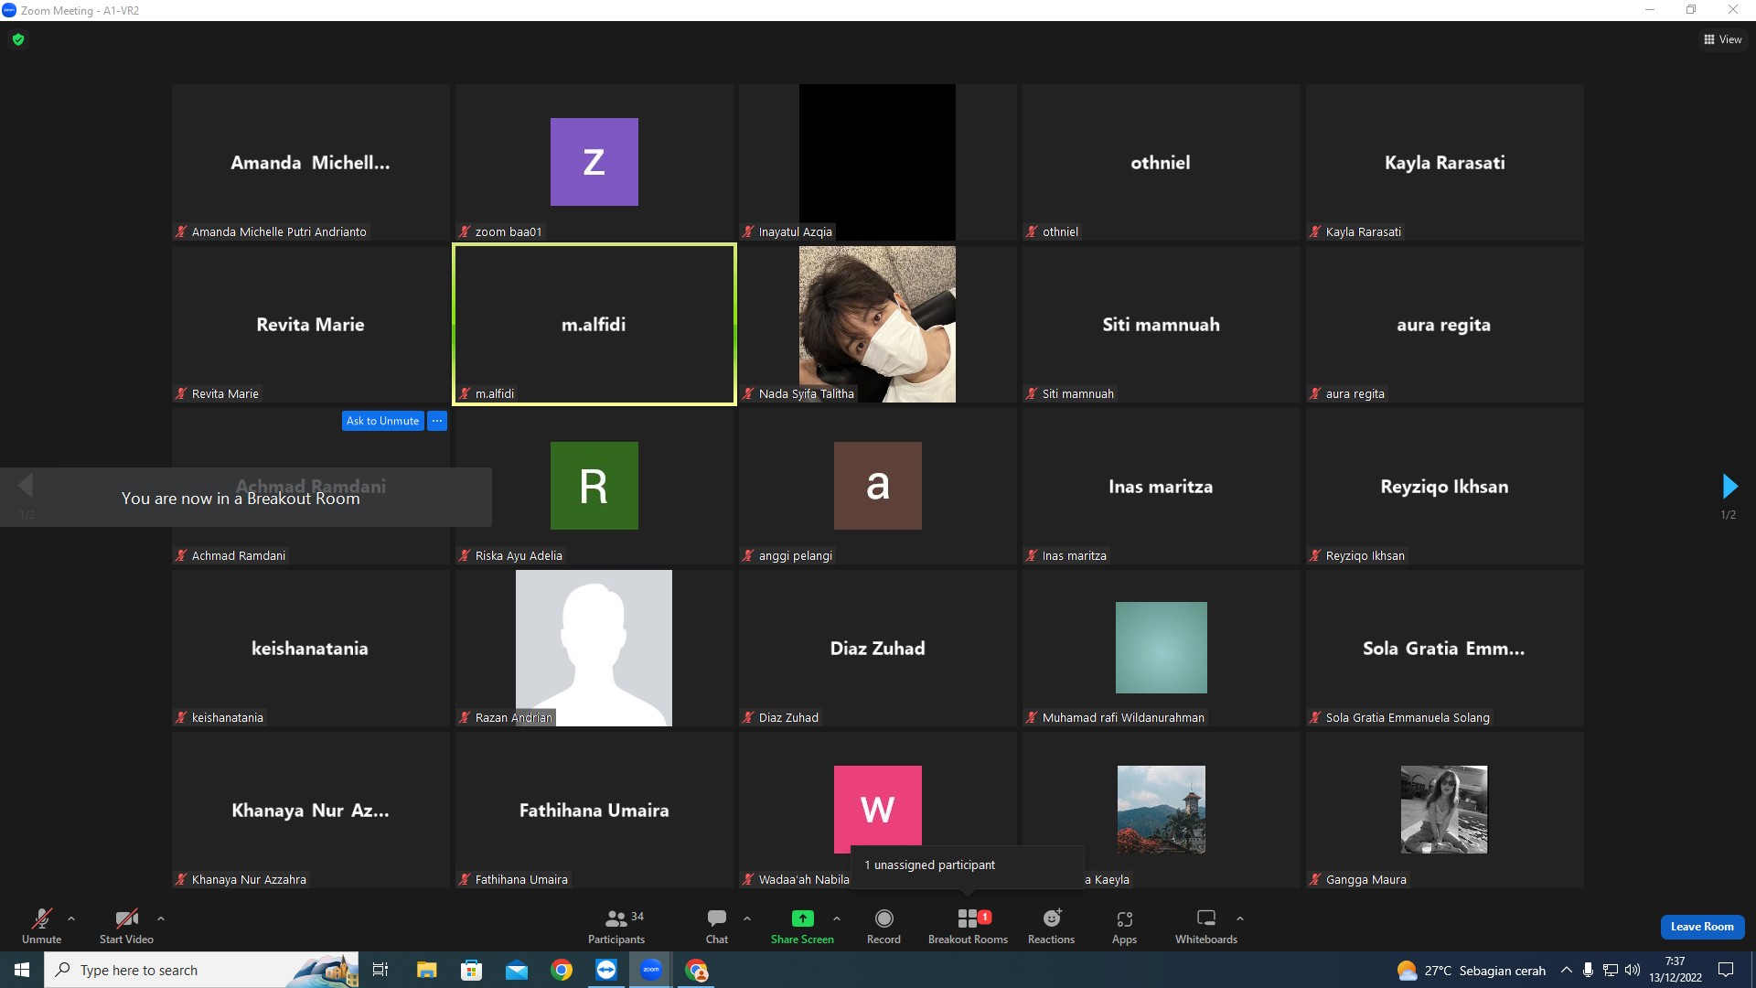The width and height of the screenshot is (1756, 988).
Task: Select Razan Andrian's placeholder photo tile
Action: 594,648
